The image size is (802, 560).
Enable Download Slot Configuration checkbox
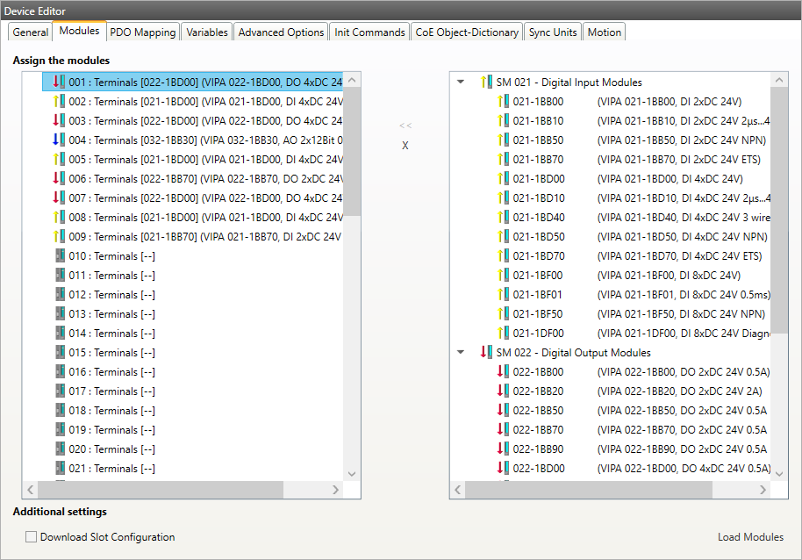coord(32,537)
